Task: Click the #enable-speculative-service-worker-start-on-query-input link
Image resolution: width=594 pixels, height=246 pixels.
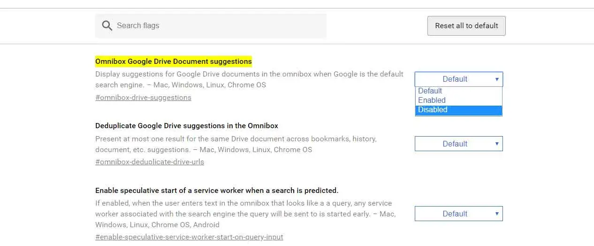Action: (x=189, y=237)
